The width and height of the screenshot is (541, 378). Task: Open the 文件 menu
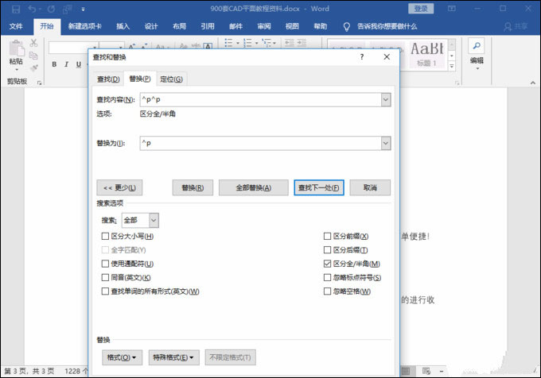(x=16, y=26)
